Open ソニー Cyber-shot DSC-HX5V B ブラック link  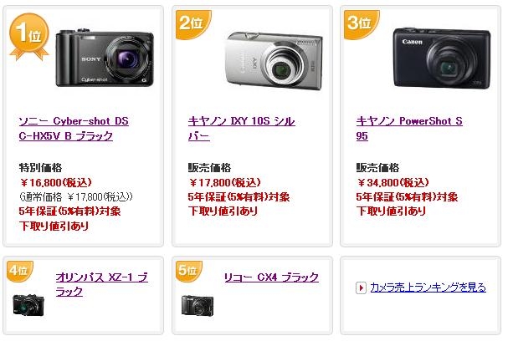point(74,129)
